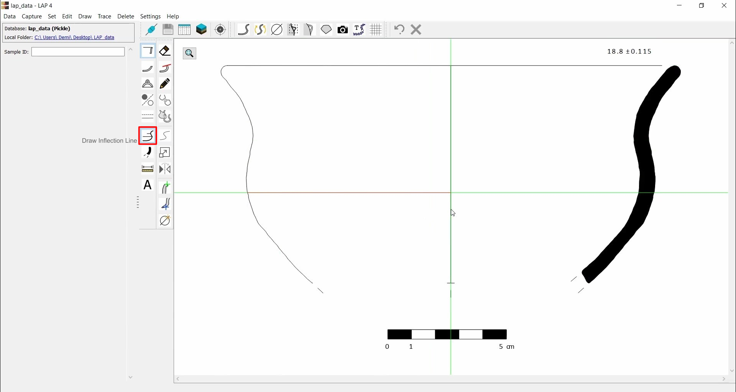Select the profile with blue cross tool
736x392 pixels.
165,204
